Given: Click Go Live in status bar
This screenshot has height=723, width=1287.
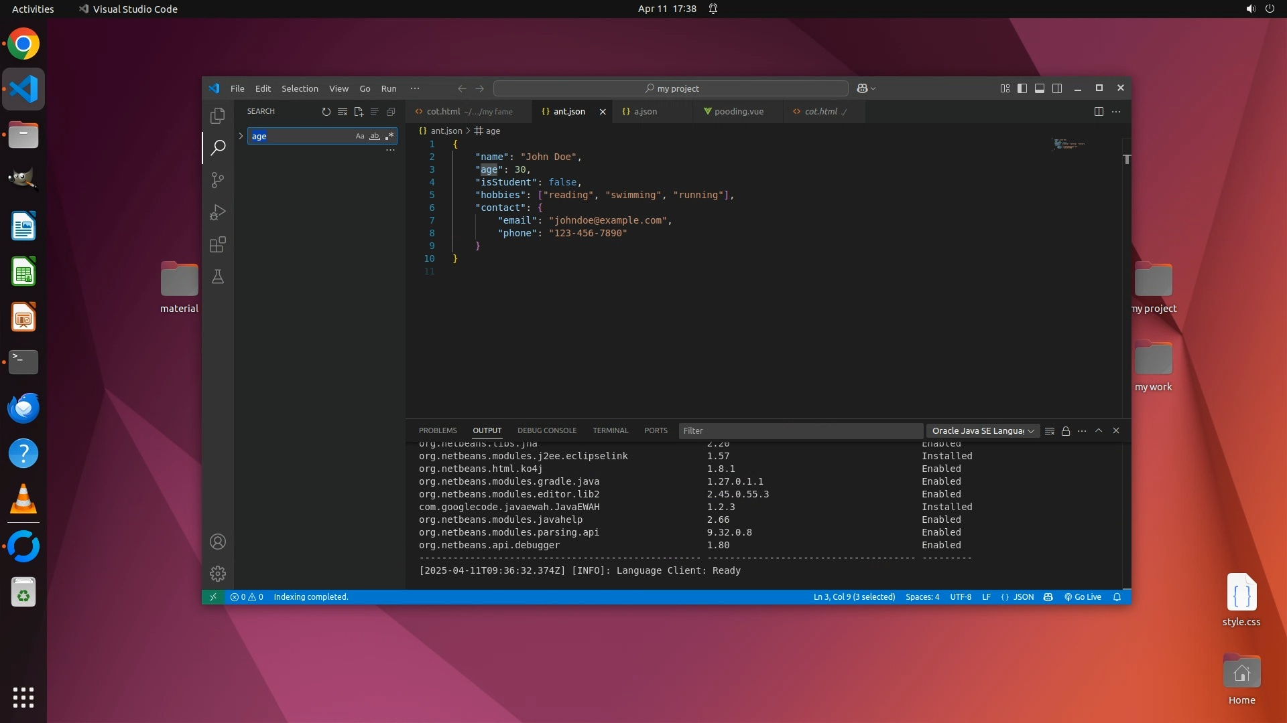Looking at the screenshot, I should pos(1083,597).
